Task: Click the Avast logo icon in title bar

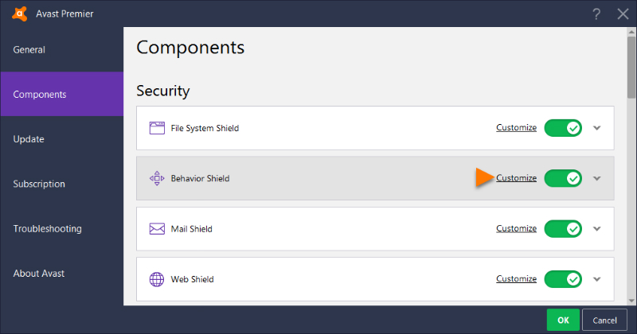Action: tap(19, 14)
